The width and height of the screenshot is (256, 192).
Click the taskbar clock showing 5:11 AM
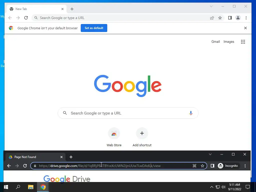(x=234, y=187)
